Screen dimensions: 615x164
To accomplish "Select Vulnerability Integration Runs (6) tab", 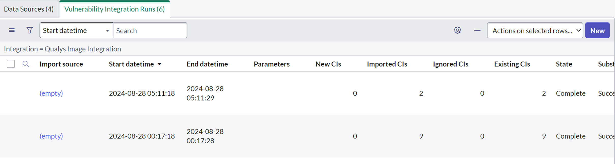I will click(114, 9).
